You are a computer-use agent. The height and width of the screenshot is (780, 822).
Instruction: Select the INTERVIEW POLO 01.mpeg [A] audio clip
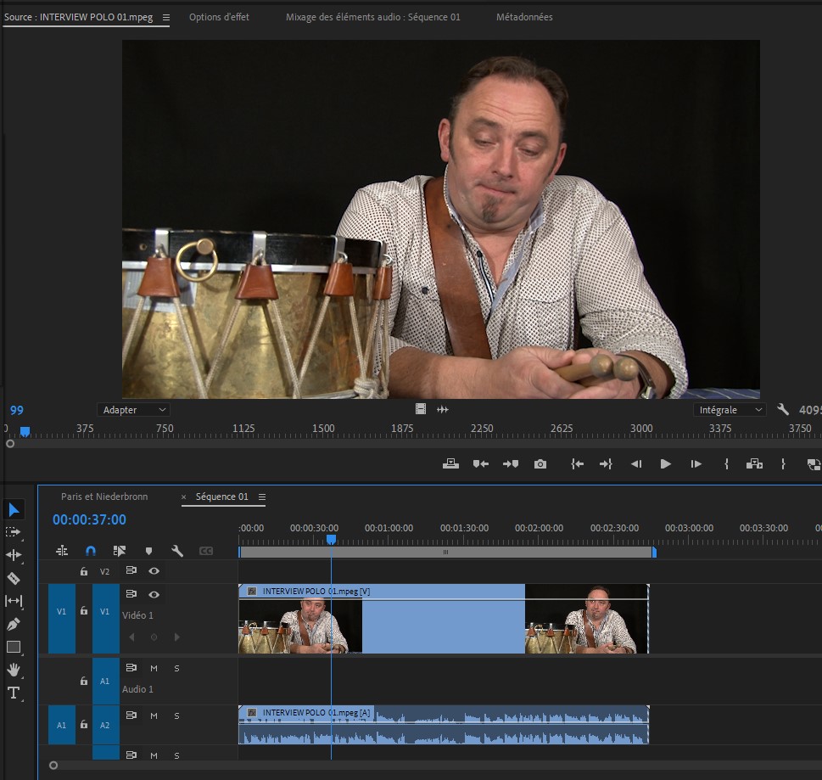click(x=444, y=725)
